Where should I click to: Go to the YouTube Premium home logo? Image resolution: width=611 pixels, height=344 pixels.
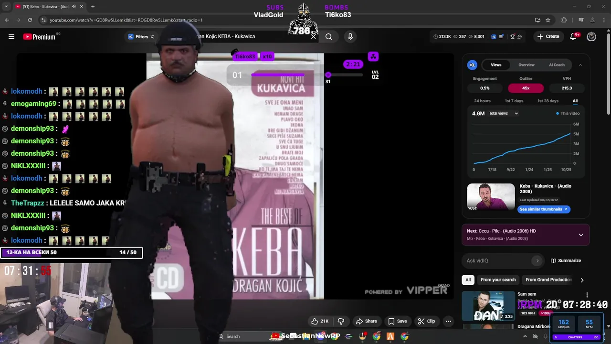(39, 37)
